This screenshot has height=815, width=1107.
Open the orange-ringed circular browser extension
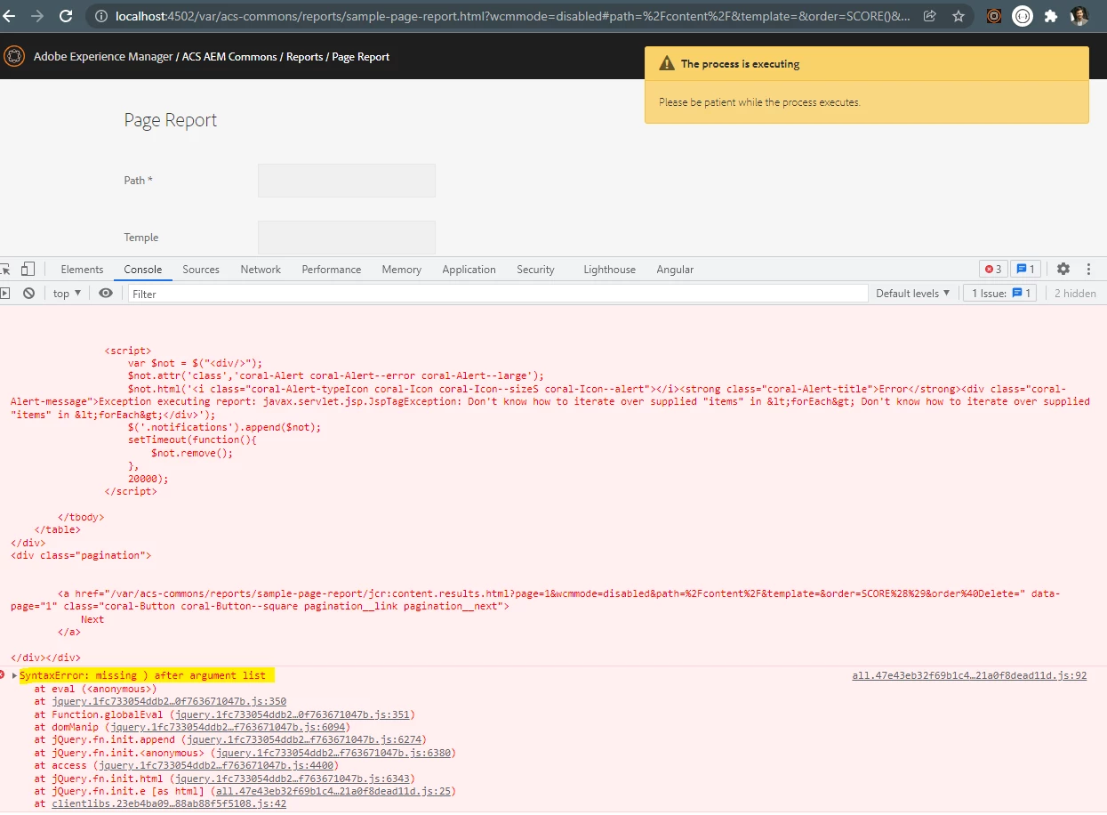pos(994,16)
